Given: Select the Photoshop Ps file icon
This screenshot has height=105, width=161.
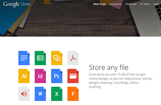Looking at the screenshot, I should point(57,76).
